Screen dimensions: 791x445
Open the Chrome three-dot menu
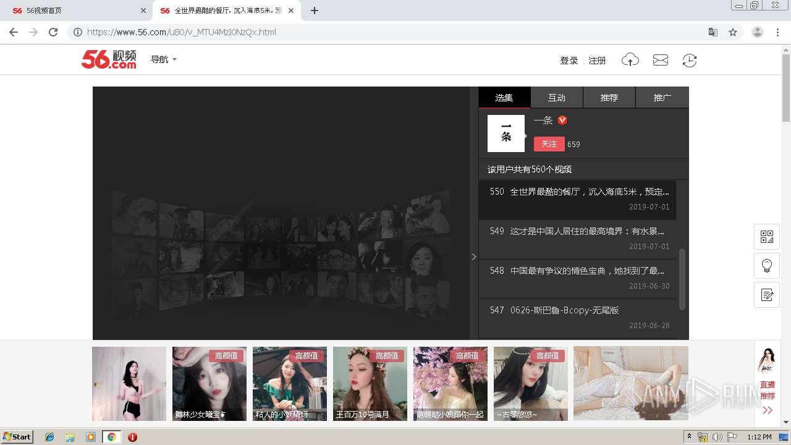pos(778,32)
